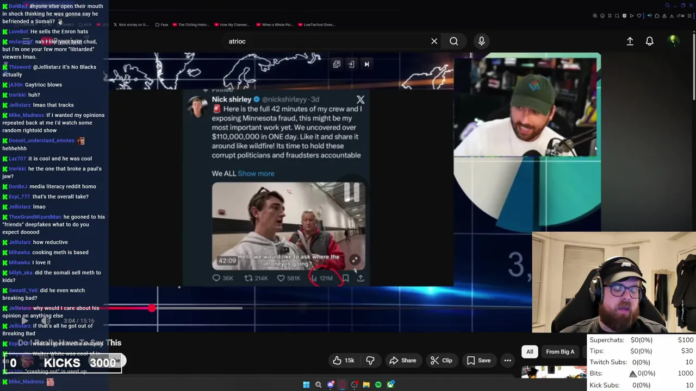Viewport: 696px width, 391px height.
Task: Open the Xbox app on taskbar
Action: pos(390,384)
